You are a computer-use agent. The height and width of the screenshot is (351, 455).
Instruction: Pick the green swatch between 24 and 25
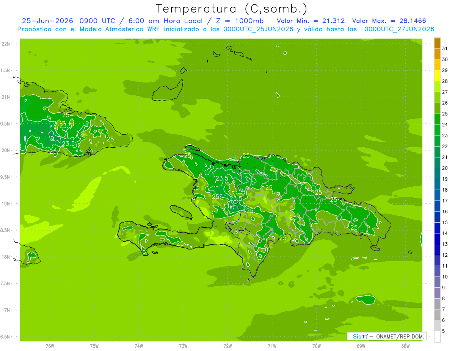click(x=437, y=119)
